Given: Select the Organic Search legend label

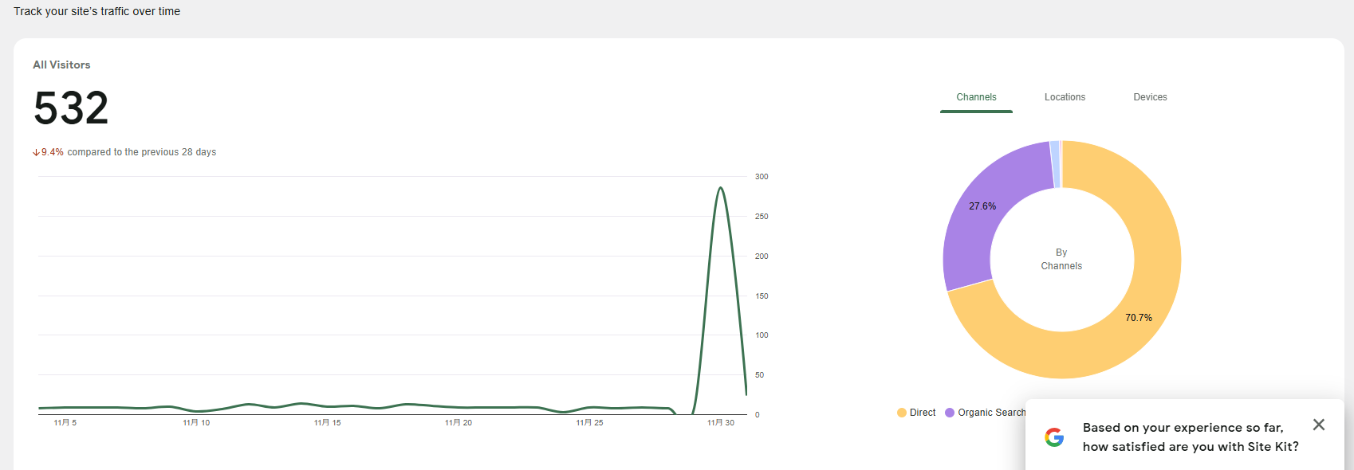Looking at the screenshot, I should pos(991,413).
